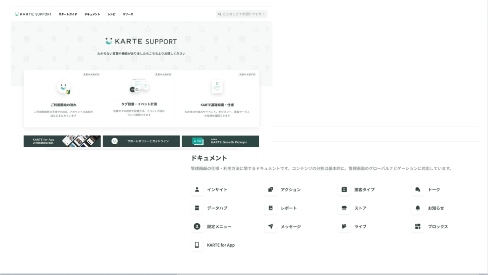Viewport: 488px width, 275px height.
Task: Focus the どんなことでお困りですか？ search field
Action: click(241, 14)
